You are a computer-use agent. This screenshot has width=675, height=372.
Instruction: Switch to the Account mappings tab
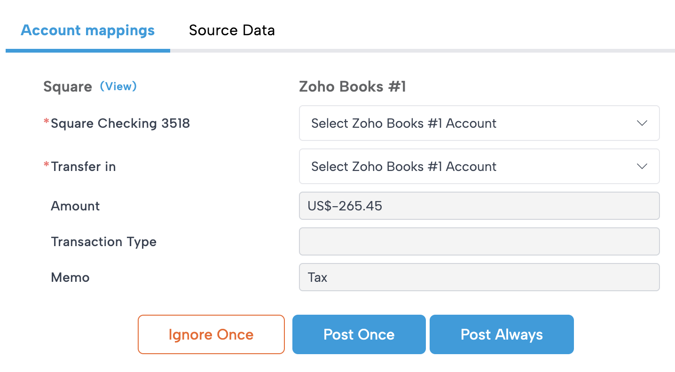[88, 31]
